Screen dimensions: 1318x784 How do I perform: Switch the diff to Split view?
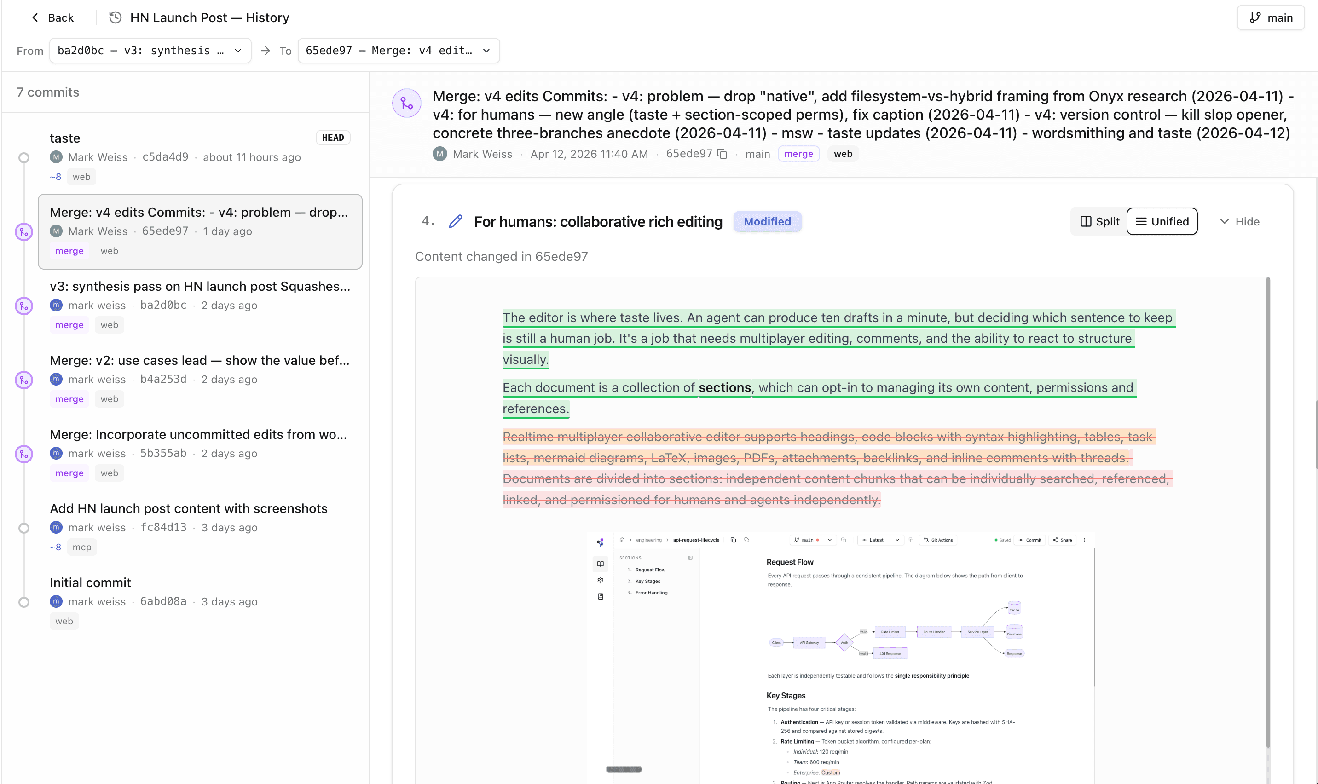pyautogui.click(x=1099, y=221)
